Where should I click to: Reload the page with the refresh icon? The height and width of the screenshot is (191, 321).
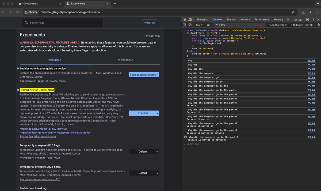(17, 12)
